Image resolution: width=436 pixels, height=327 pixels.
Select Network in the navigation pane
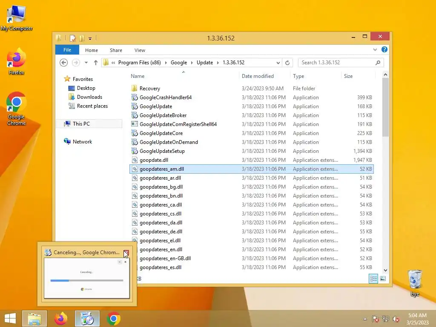pos(82,141)
